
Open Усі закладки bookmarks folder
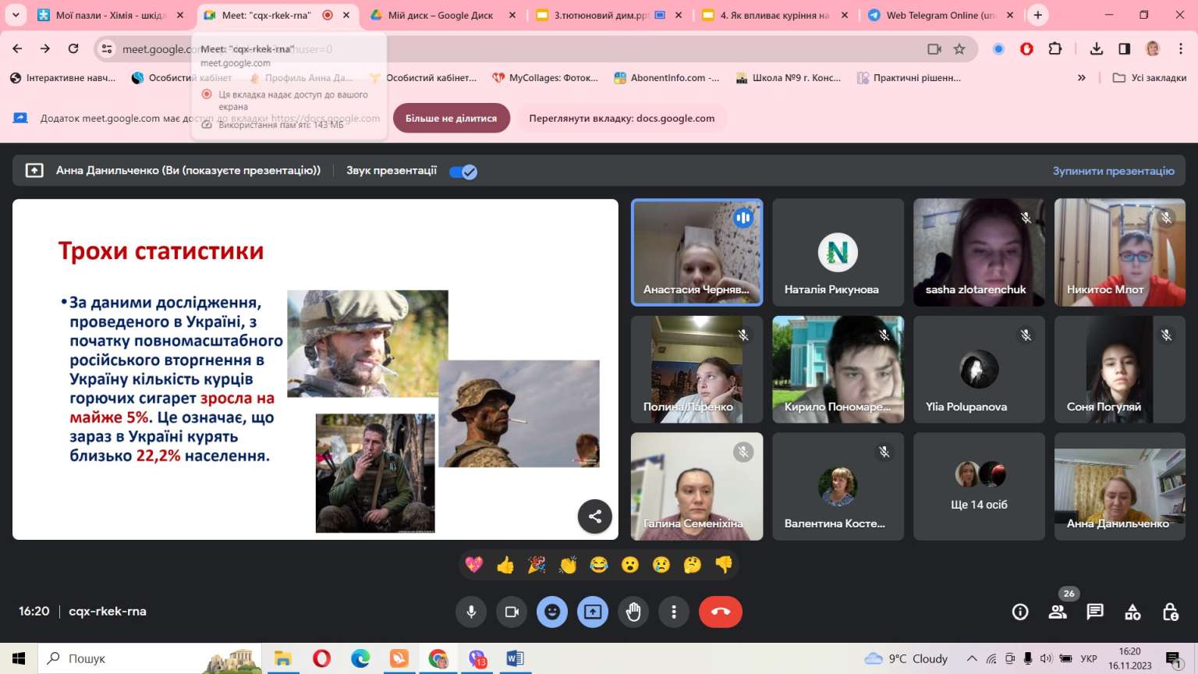(1149, 78)
